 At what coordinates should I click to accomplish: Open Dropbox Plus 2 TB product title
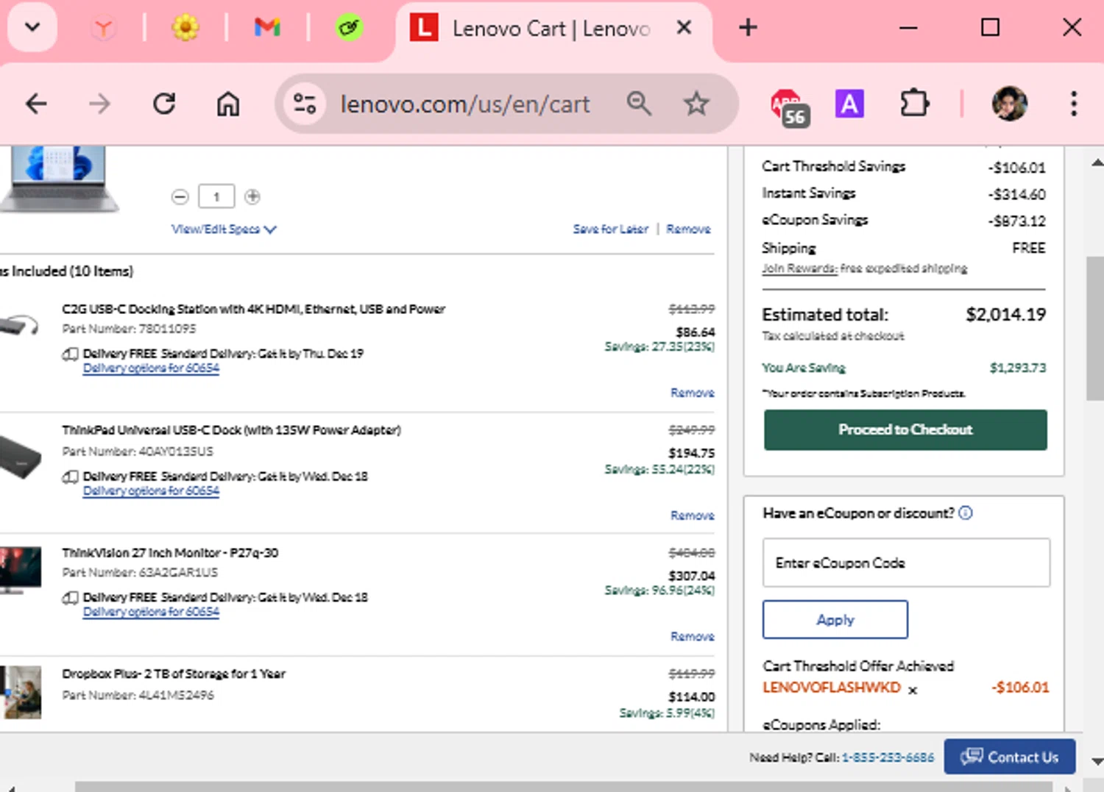click(x=174, y=674)
